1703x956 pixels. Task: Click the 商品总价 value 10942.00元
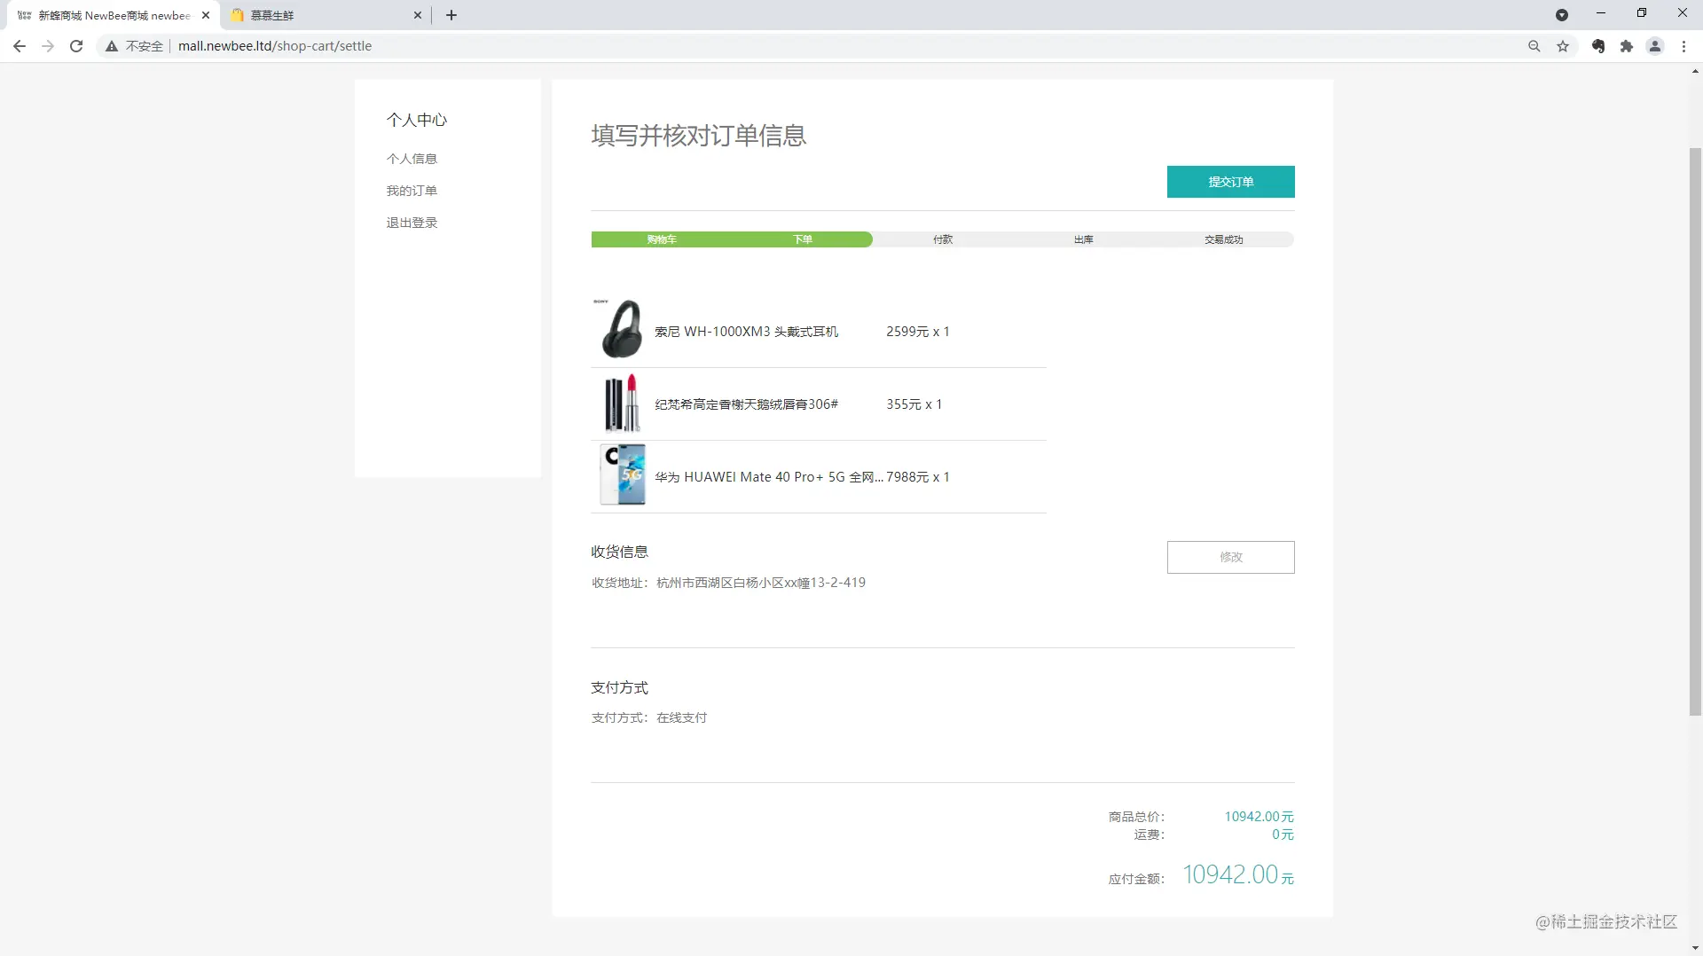(x=1260, y=817)
